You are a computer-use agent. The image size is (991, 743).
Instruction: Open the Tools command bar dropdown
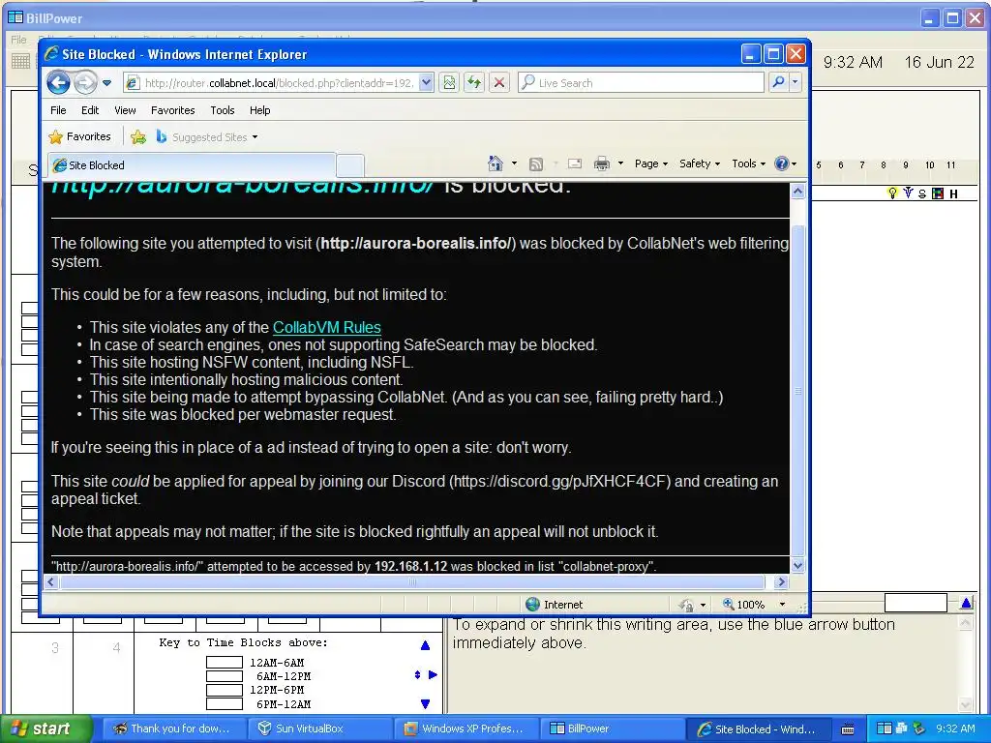748,163
